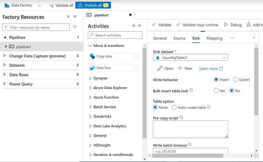The width and height of the screenshot is (263, 162).
Task: Click the Validate all button
Action: pyautogui.click(x=61, y=5)
